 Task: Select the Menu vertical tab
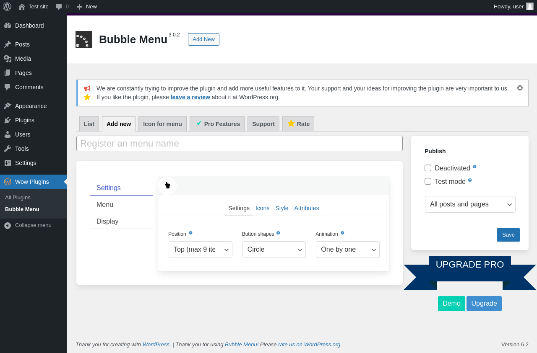(x=121, y=205)
